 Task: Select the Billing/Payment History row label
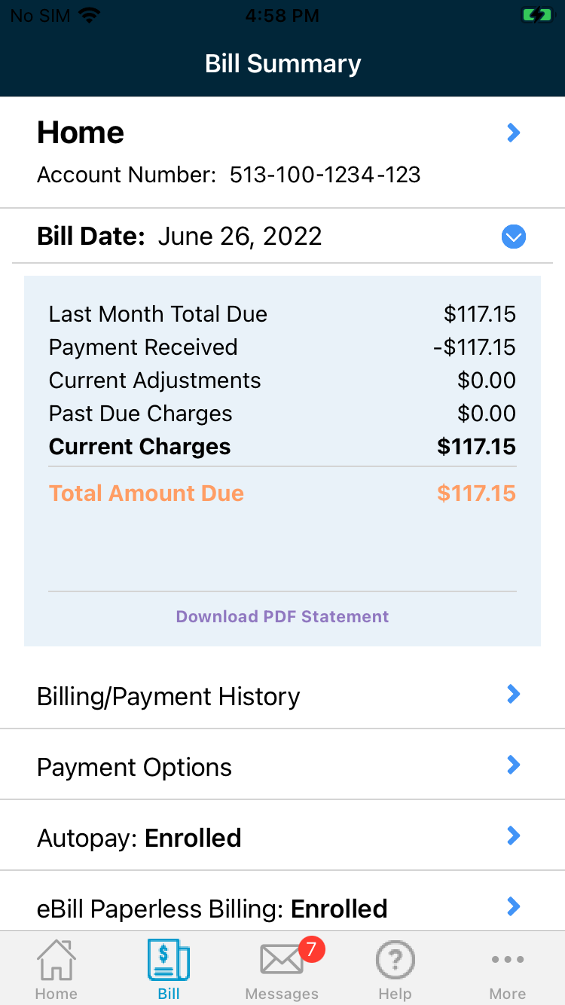(x=168, y=697)
